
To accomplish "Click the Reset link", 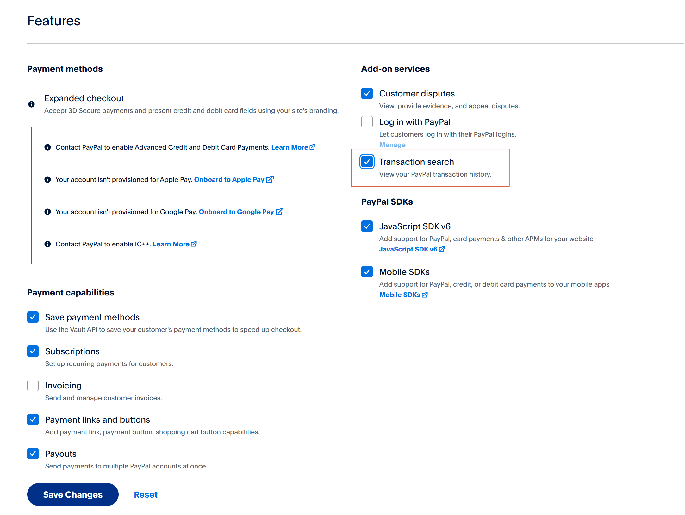I will click(x=146, y=494).
